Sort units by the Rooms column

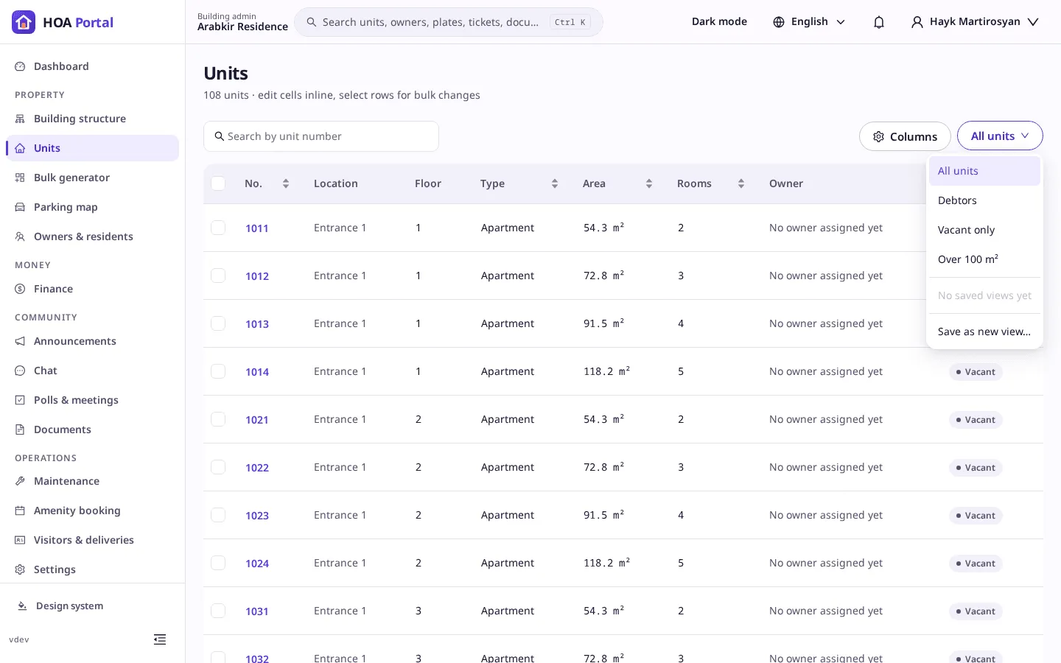(741, 183)
